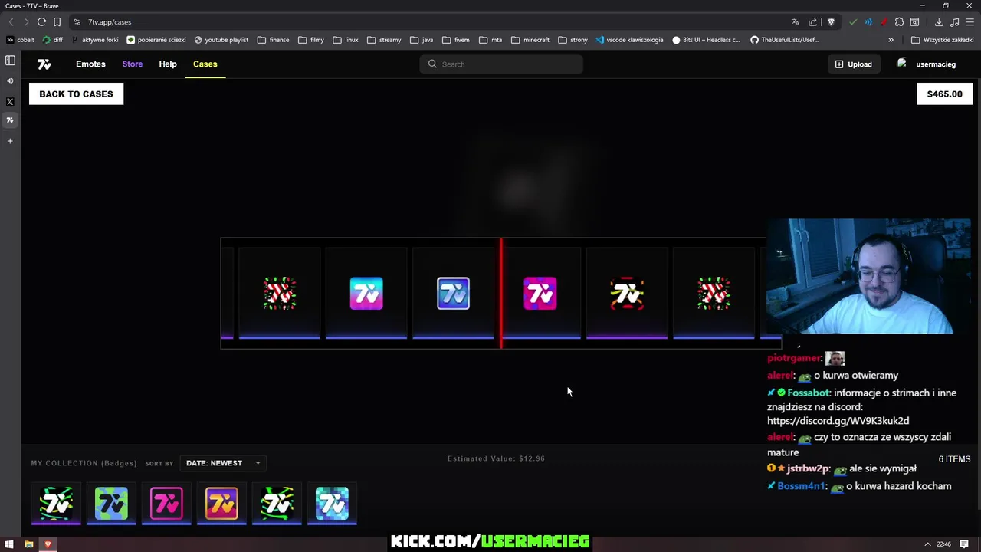Click Fossabot username in chat
981x552 pixels.
809,393
